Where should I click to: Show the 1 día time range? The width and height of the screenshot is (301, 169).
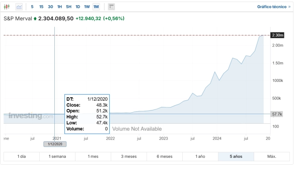(21, 157)
